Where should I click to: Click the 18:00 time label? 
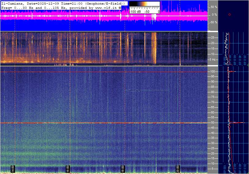pyautogui.click(x=123, y=168)
